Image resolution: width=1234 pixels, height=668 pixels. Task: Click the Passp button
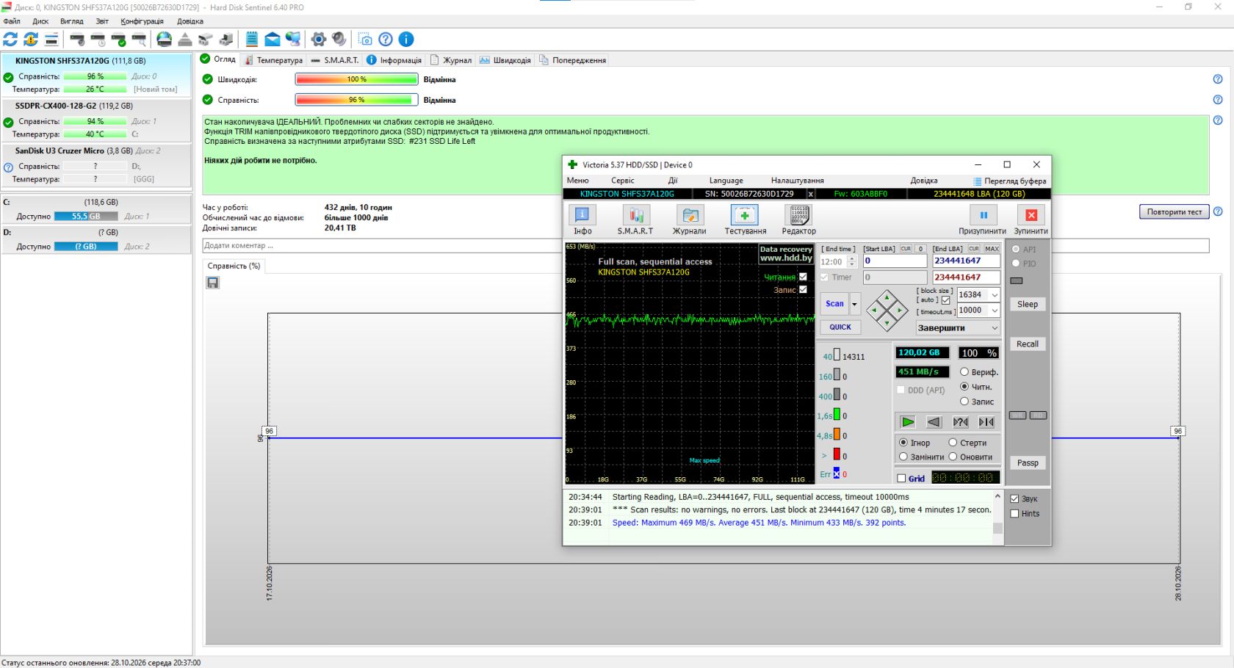[1028, 463]
